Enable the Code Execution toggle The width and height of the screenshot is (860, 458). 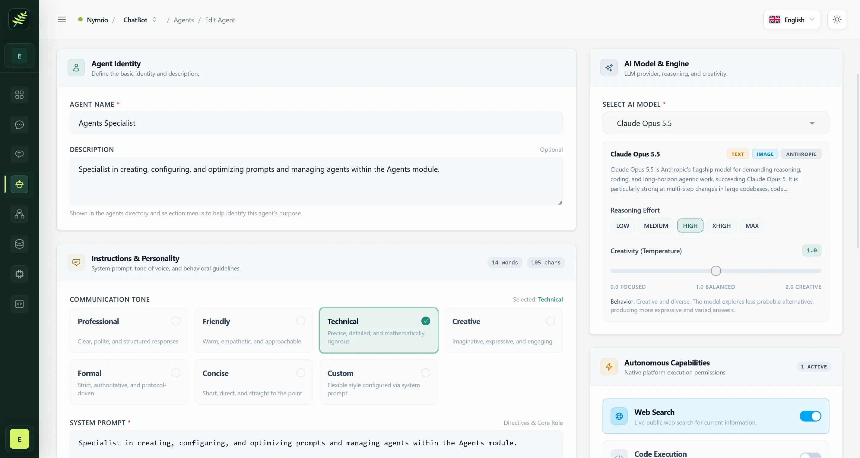pyautogui.click(x=810, y=455)
